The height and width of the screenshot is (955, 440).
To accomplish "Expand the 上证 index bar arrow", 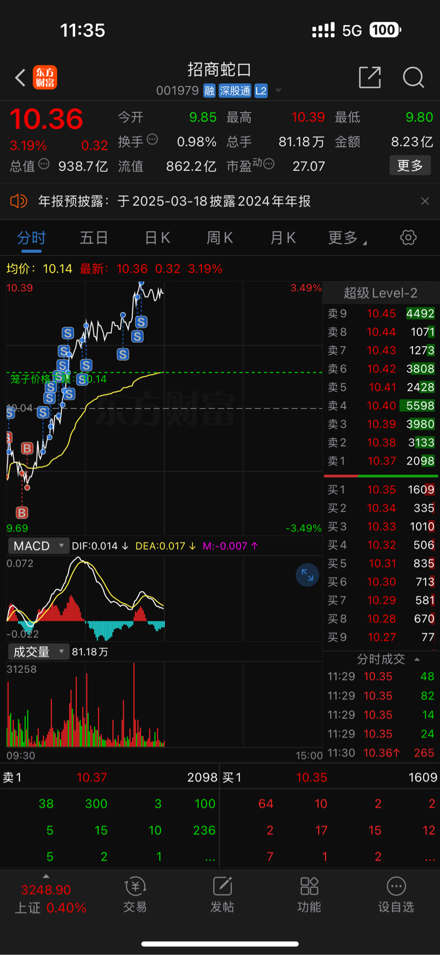I will [46, 876].
